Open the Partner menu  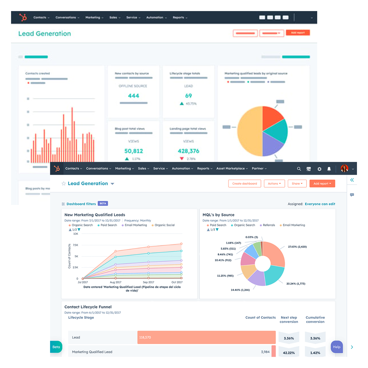(x=259, y=169)
